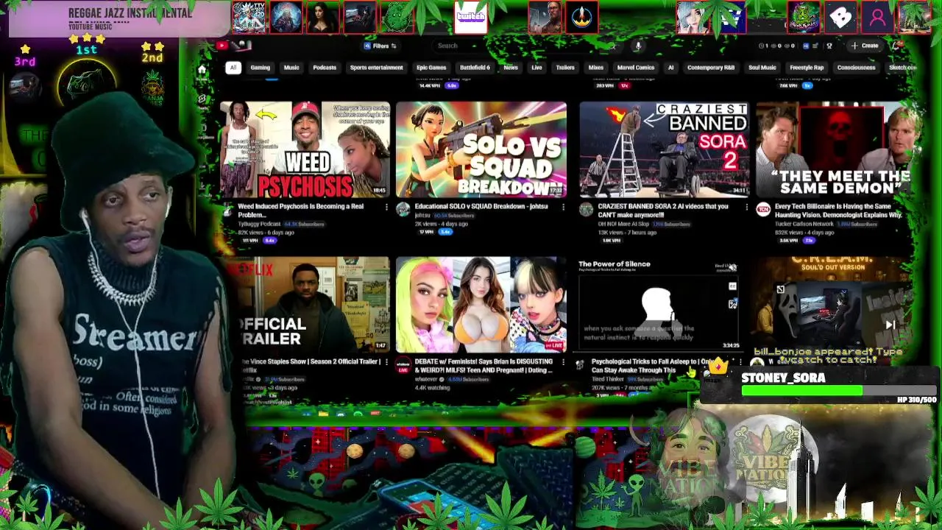Screen dimensions: 942x530
Task: Select the Gaming chip
Action: [x=260, y=68]
